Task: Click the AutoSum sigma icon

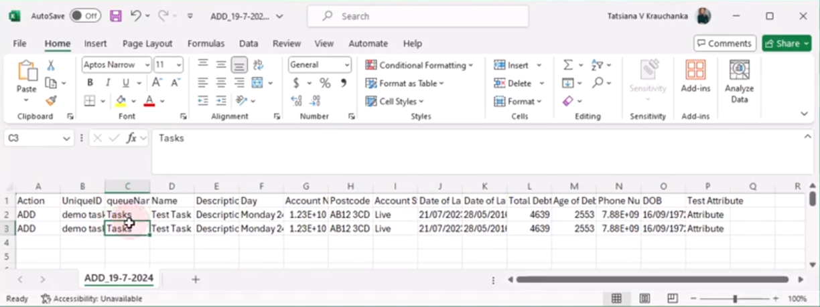Action: coord(567,65)
